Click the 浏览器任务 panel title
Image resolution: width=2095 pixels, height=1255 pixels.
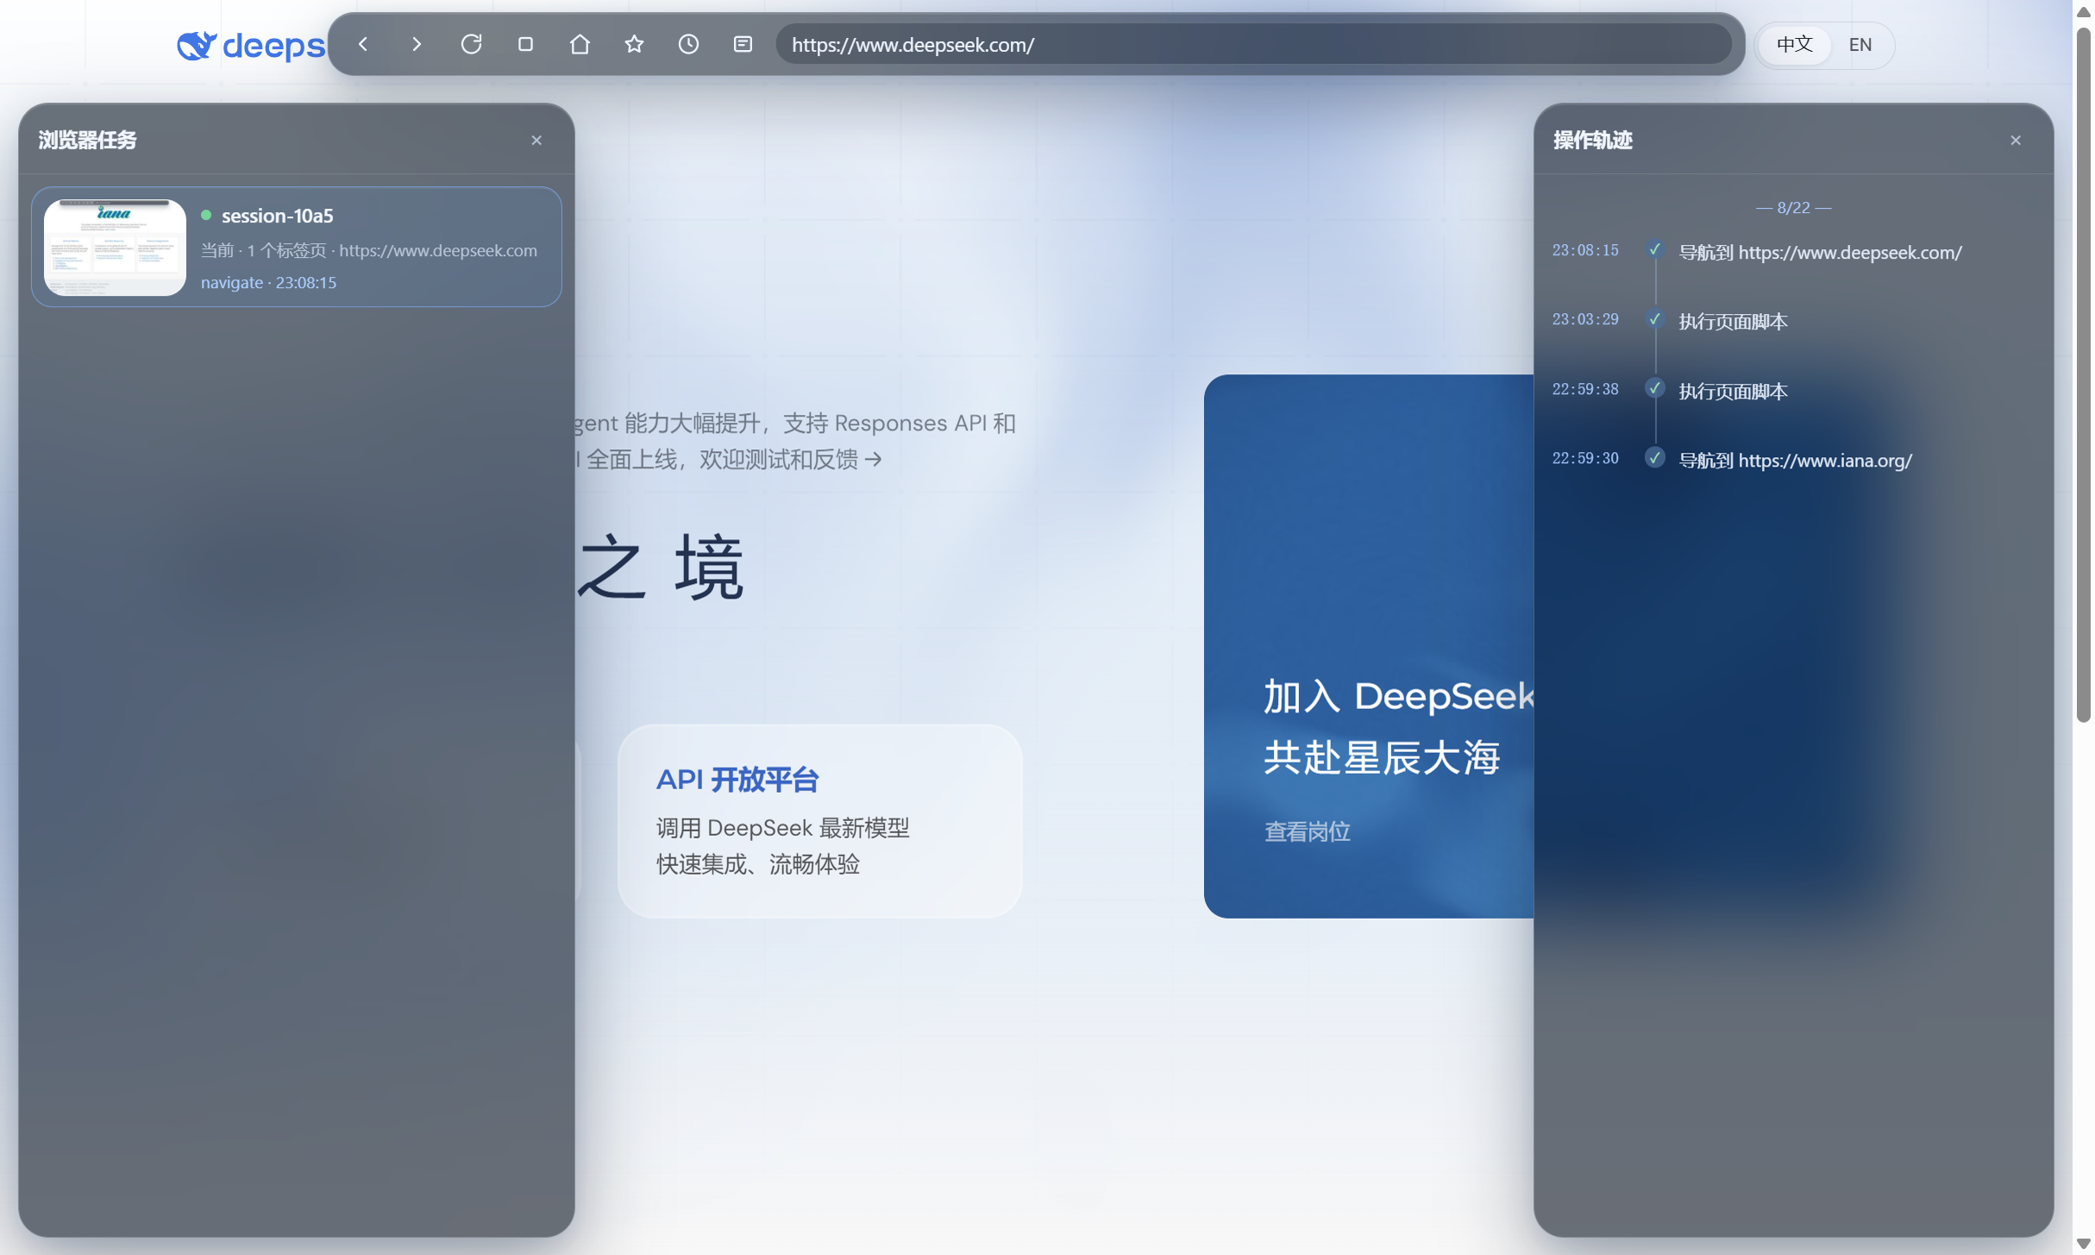point(87,140)
